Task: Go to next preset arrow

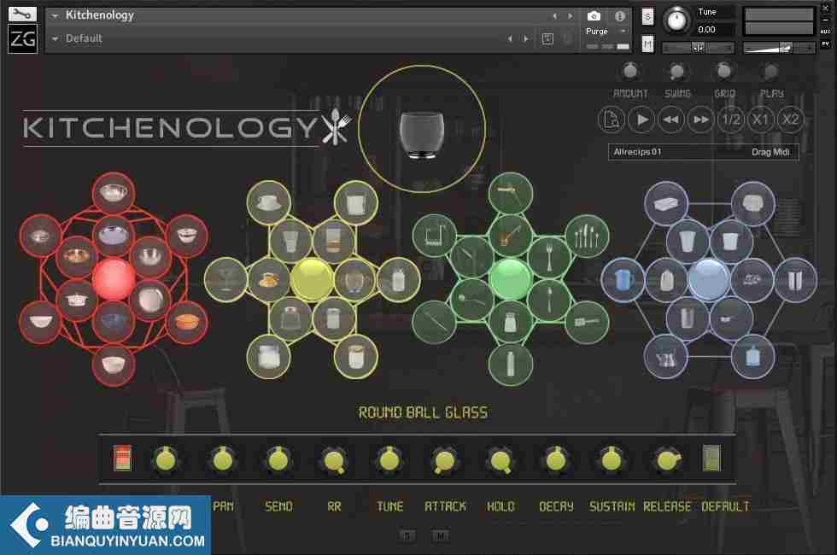Action: pyautogui.click(x=526, y=39)
